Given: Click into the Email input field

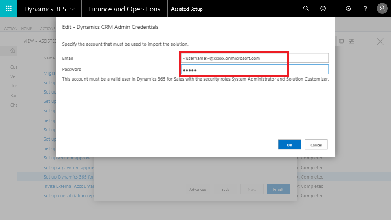Looking at the screenshot, I should tap(255, 58).
